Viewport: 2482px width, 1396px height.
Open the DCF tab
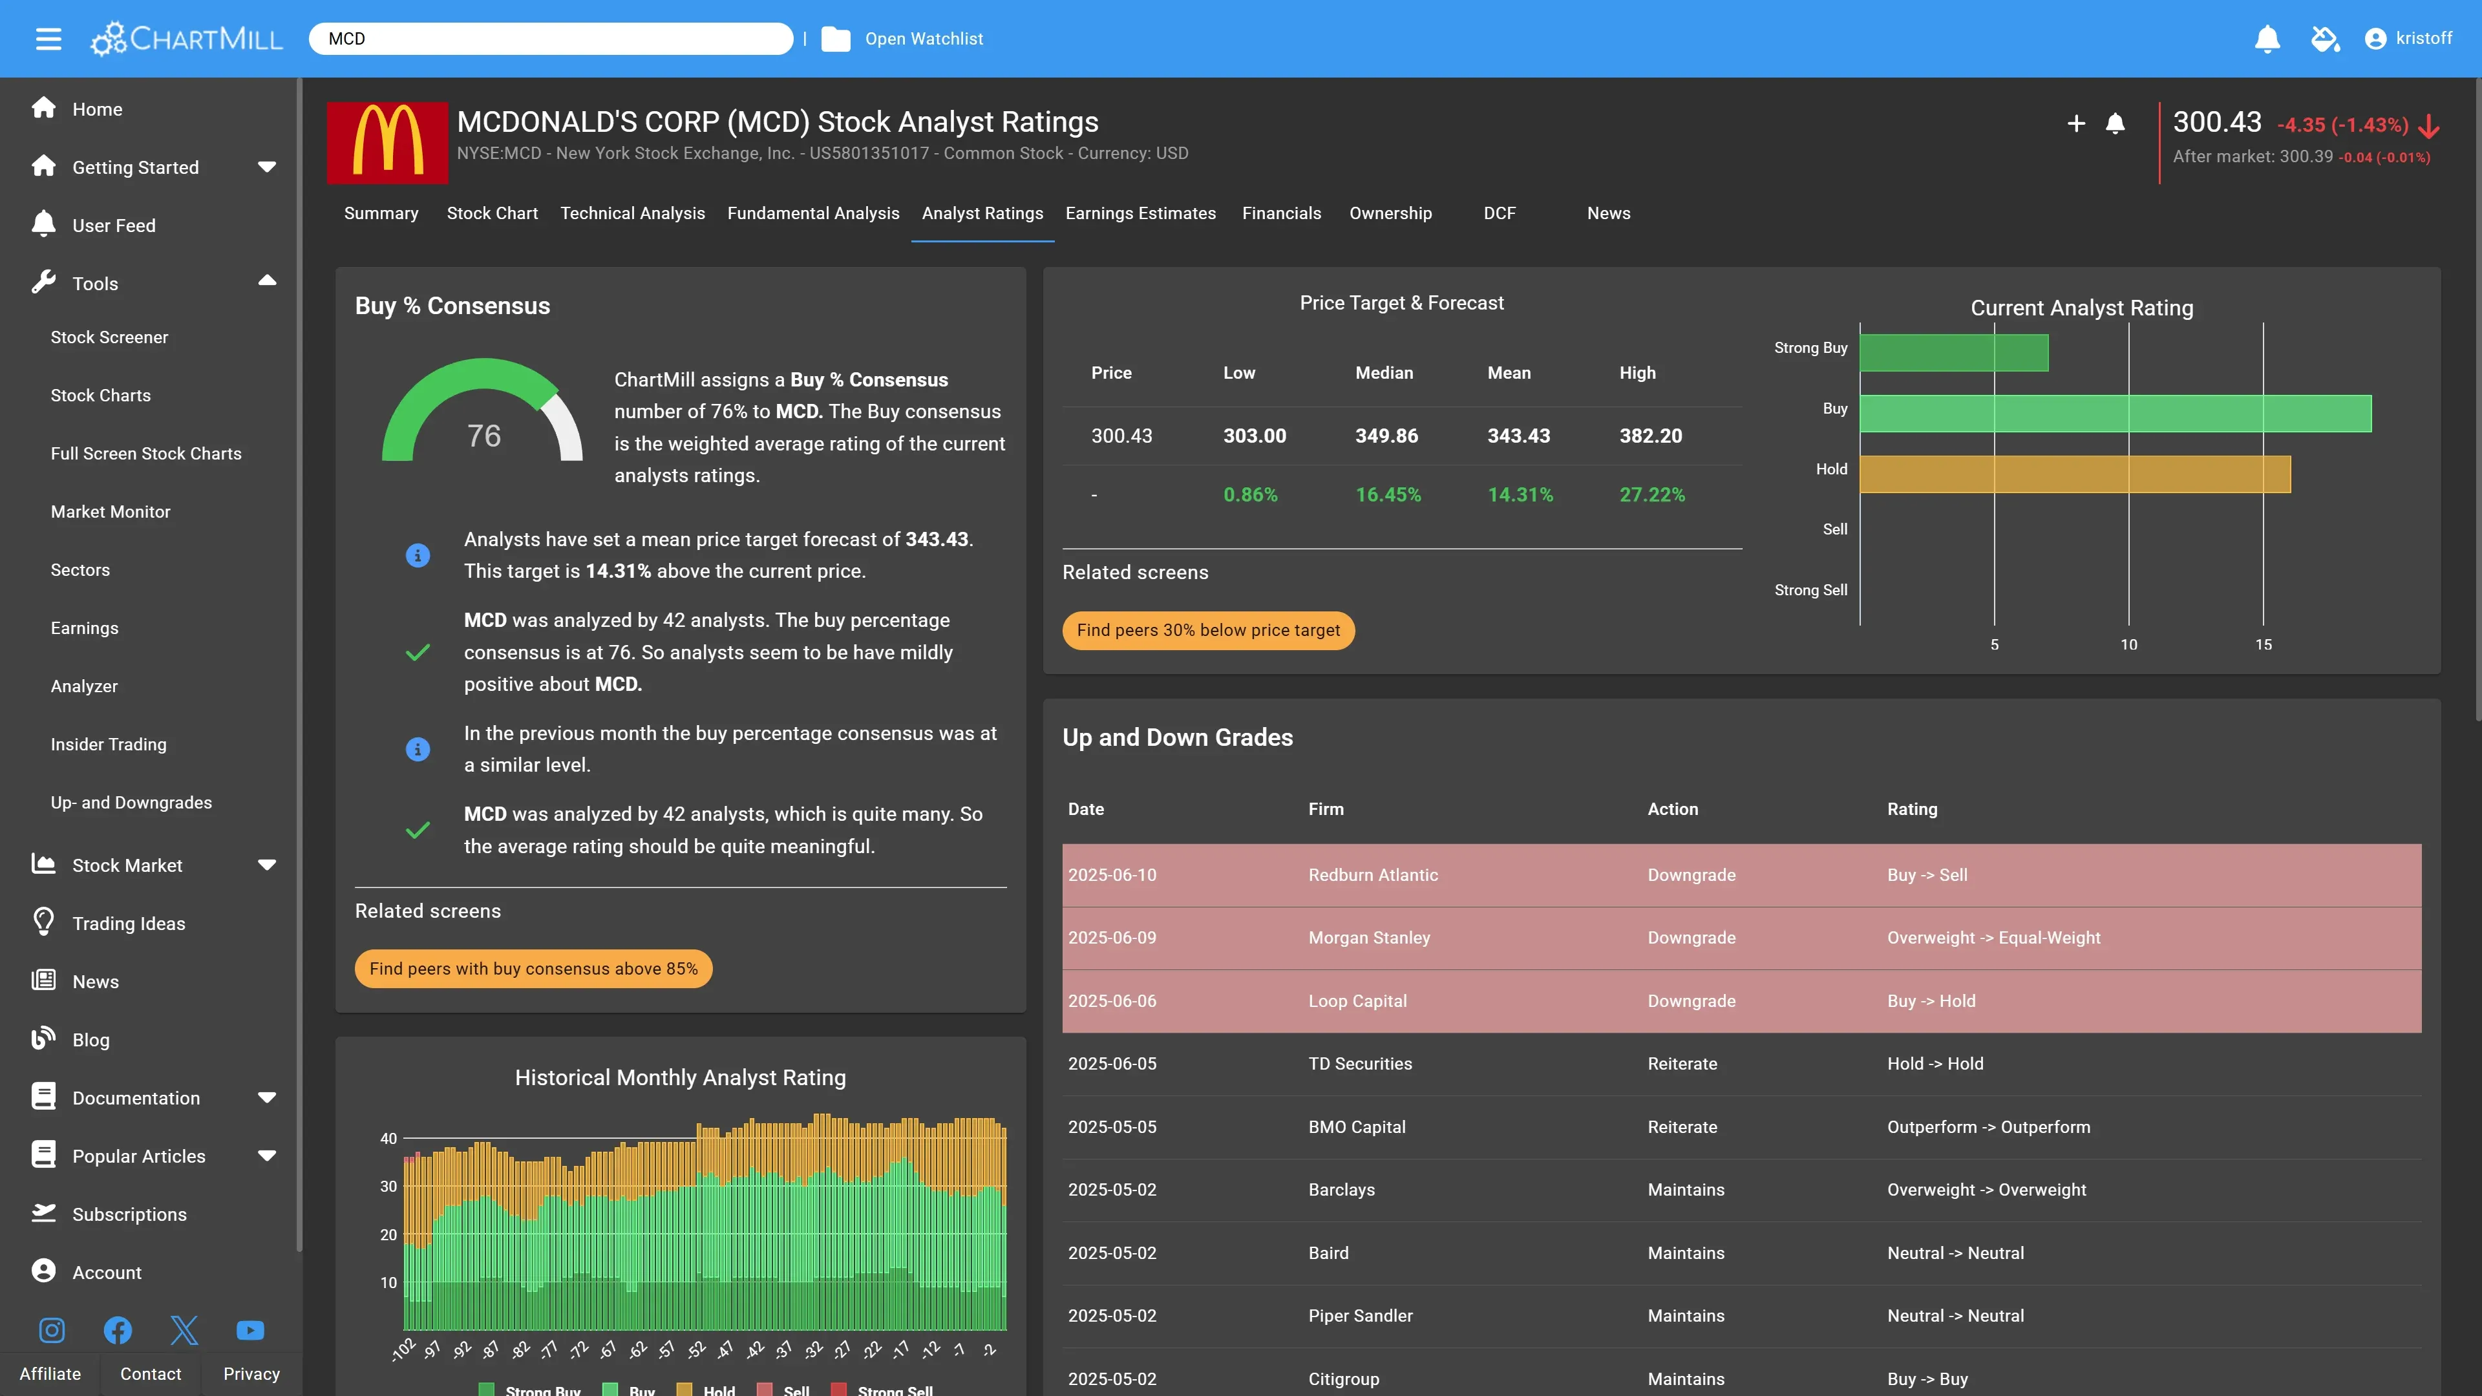pos(1500,213)
